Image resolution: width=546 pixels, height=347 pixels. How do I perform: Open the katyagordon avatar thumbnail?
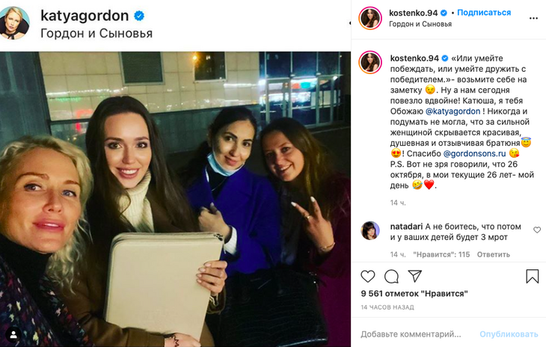(x=14, y=22)
